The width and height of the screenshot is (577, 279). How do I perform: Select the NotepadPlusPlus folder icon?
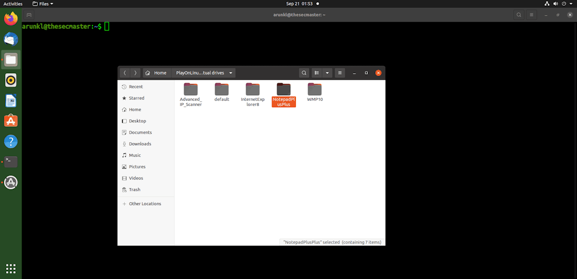[x=284, y=90]
